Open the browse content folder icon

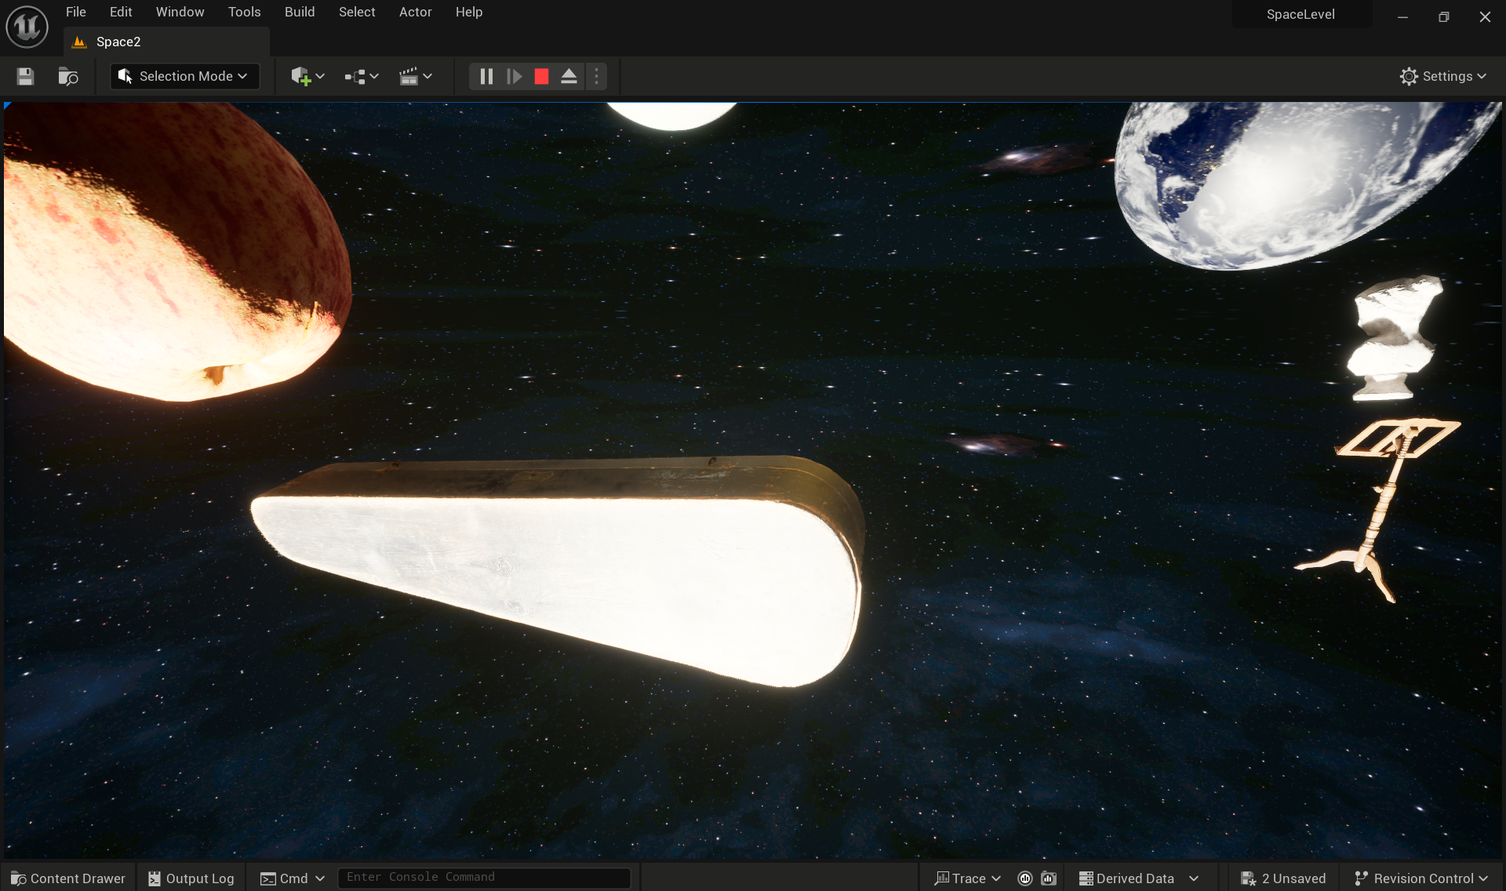68,76
